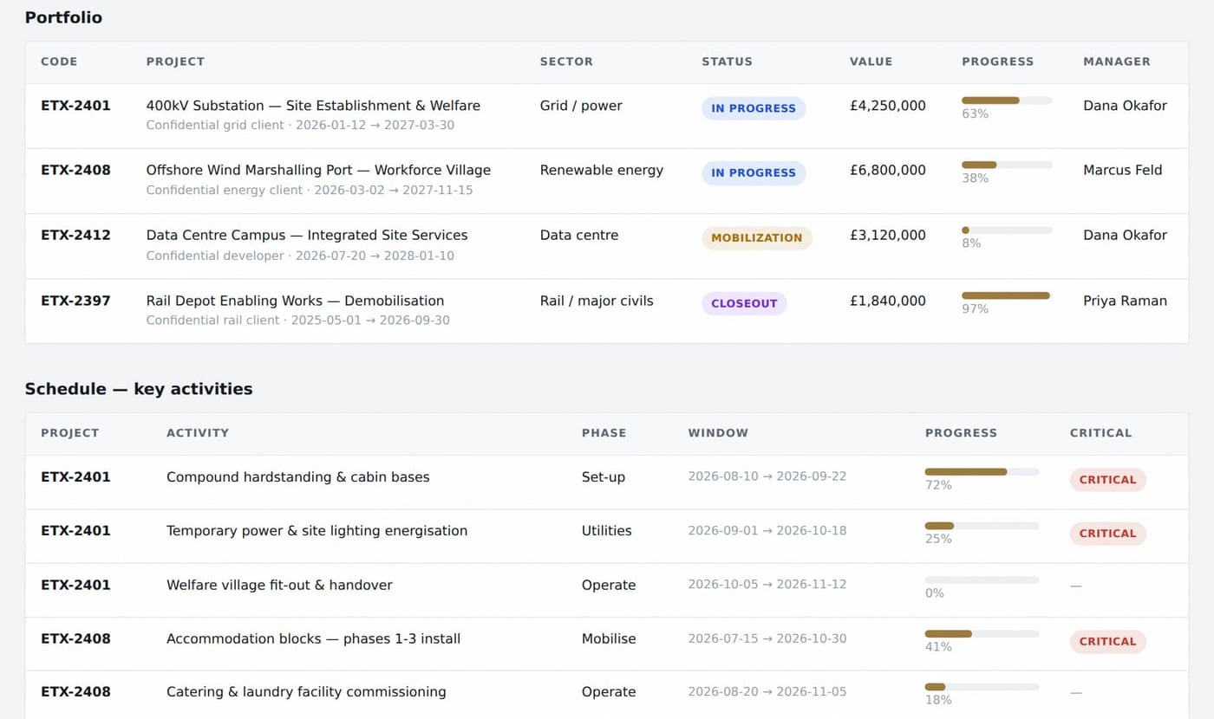
Task: Click the MOBILIZATION status badge
Action: click(757, 237)
